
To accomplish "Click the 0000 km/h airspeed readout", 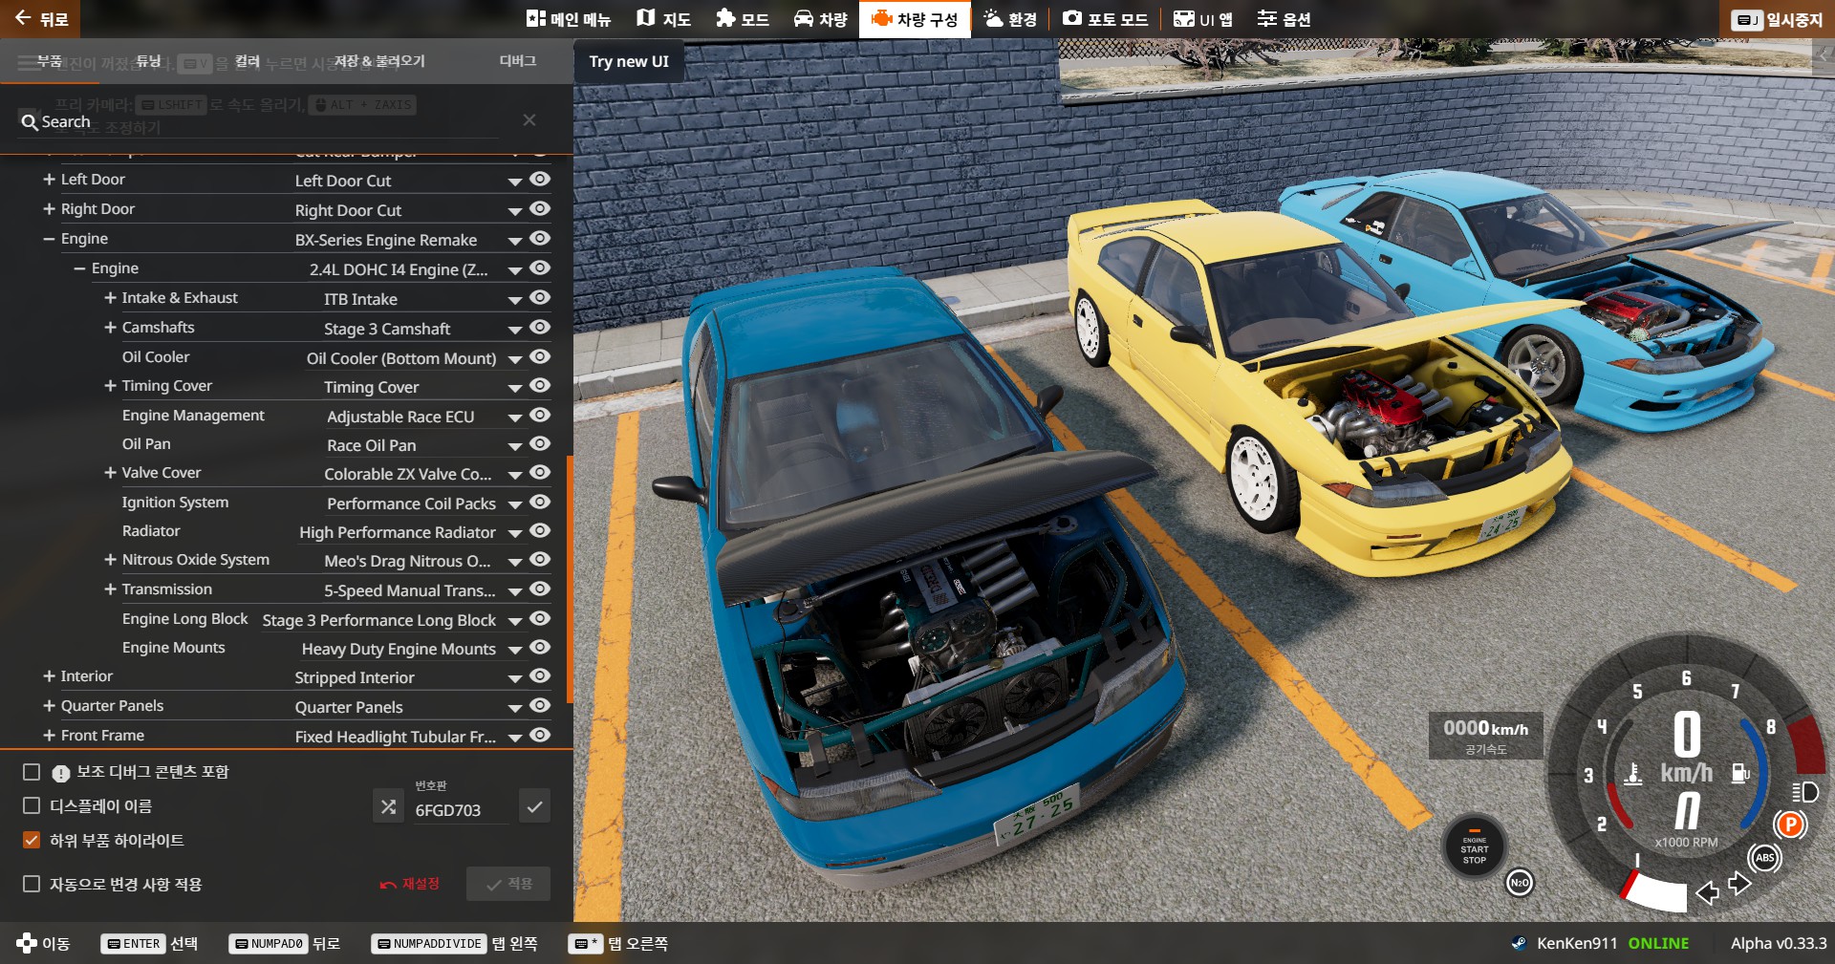I will pyautogui.click(x=1485, y=736).
